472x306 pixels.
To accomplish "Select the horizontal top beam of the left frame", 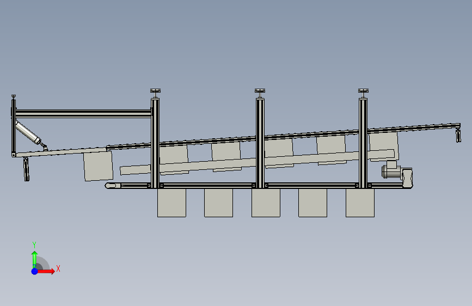I will (x=83, y=114).
